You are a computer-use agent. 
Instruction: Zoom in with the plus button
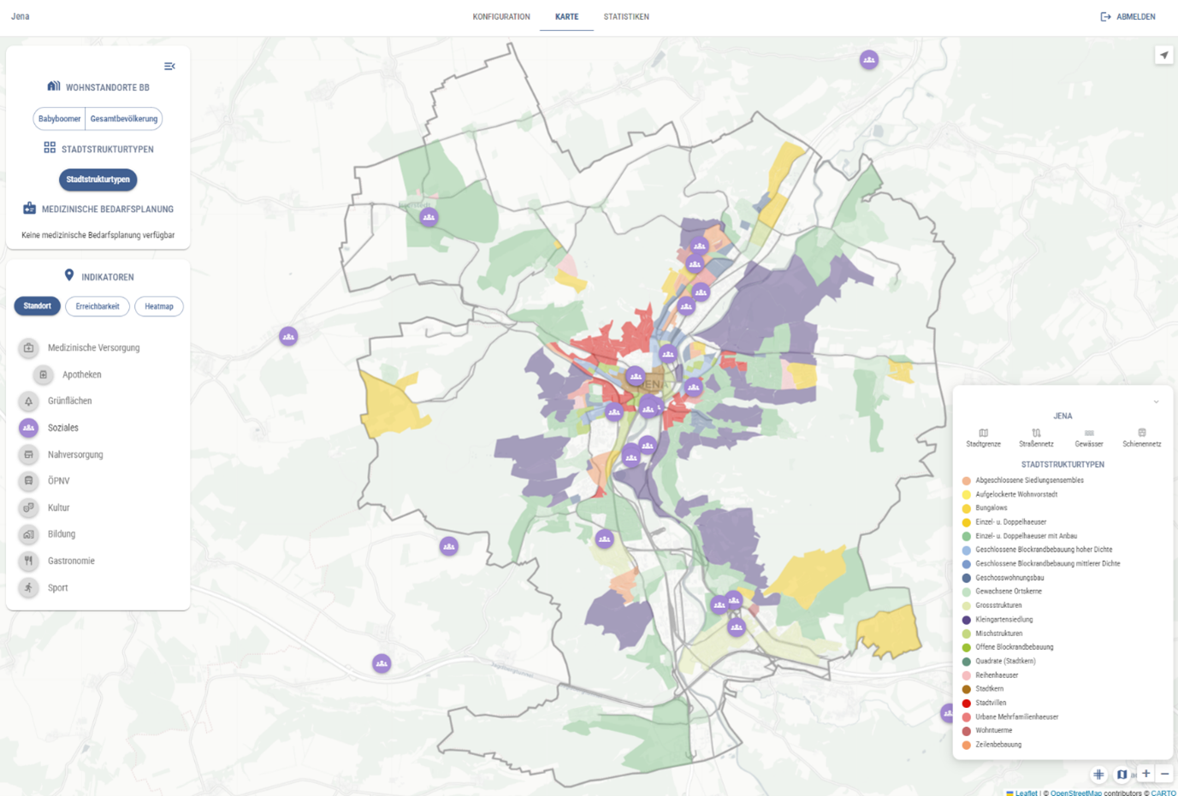(x=1146, y=774)
